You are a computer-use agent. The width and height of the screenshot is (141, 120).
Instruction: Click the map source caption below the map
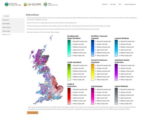(x=82, y=108)
